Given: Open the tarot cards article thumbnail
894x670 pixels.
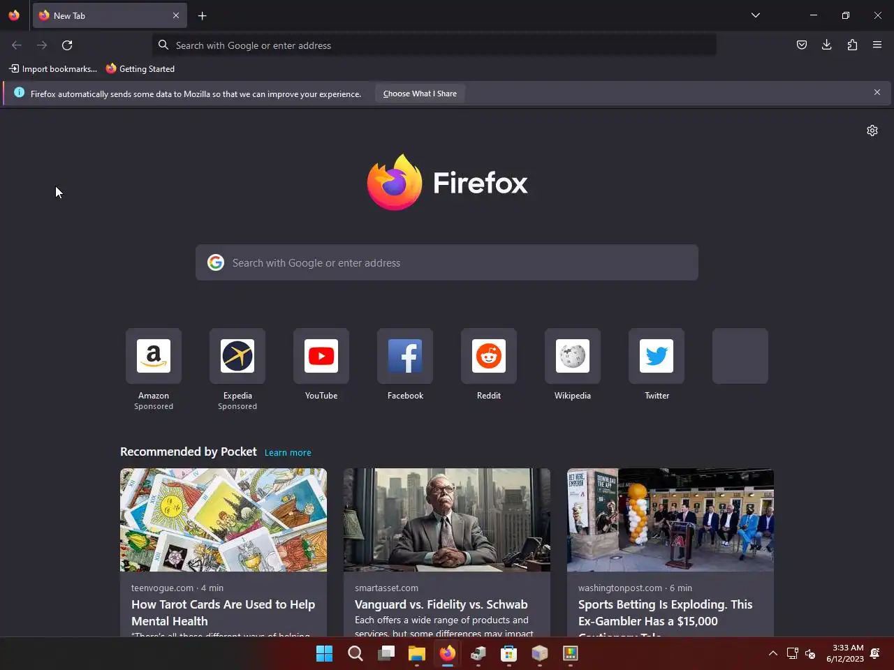Looking at the screenshot, I should click(x=223, y=520).
